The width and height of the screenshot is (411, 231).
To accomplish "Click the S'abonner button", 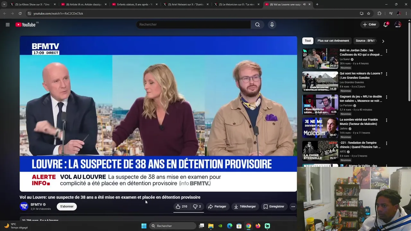I will (x=67, y=206).
